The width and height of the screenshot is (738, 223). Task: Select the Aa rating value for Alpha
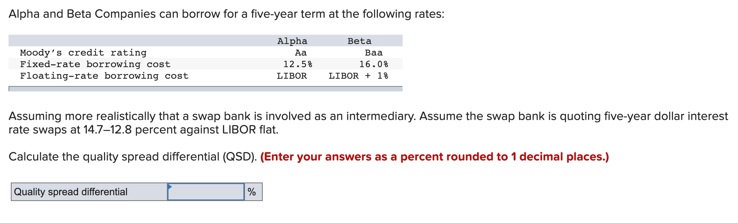tap(301, 52)
